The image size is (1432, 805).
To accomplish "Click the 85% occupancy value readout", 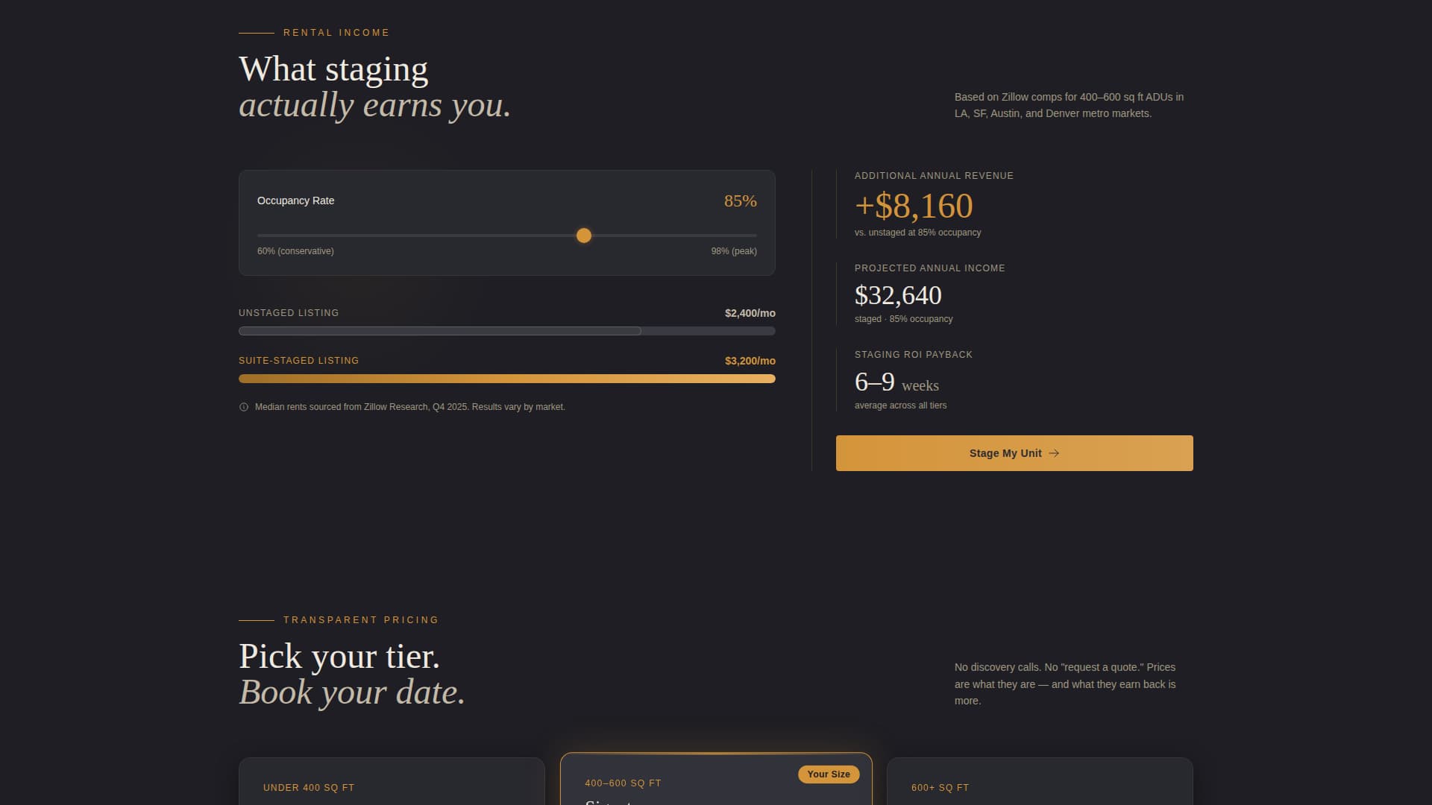I will tap(740, 201).
